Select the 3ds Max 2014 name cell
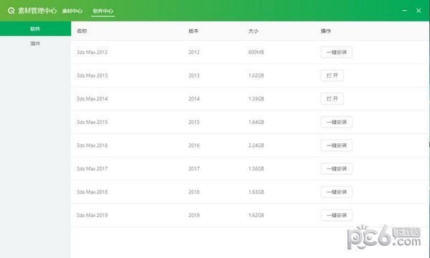Image resolution: width=430 pixels, height=258 pixels. tap(92, 99)
